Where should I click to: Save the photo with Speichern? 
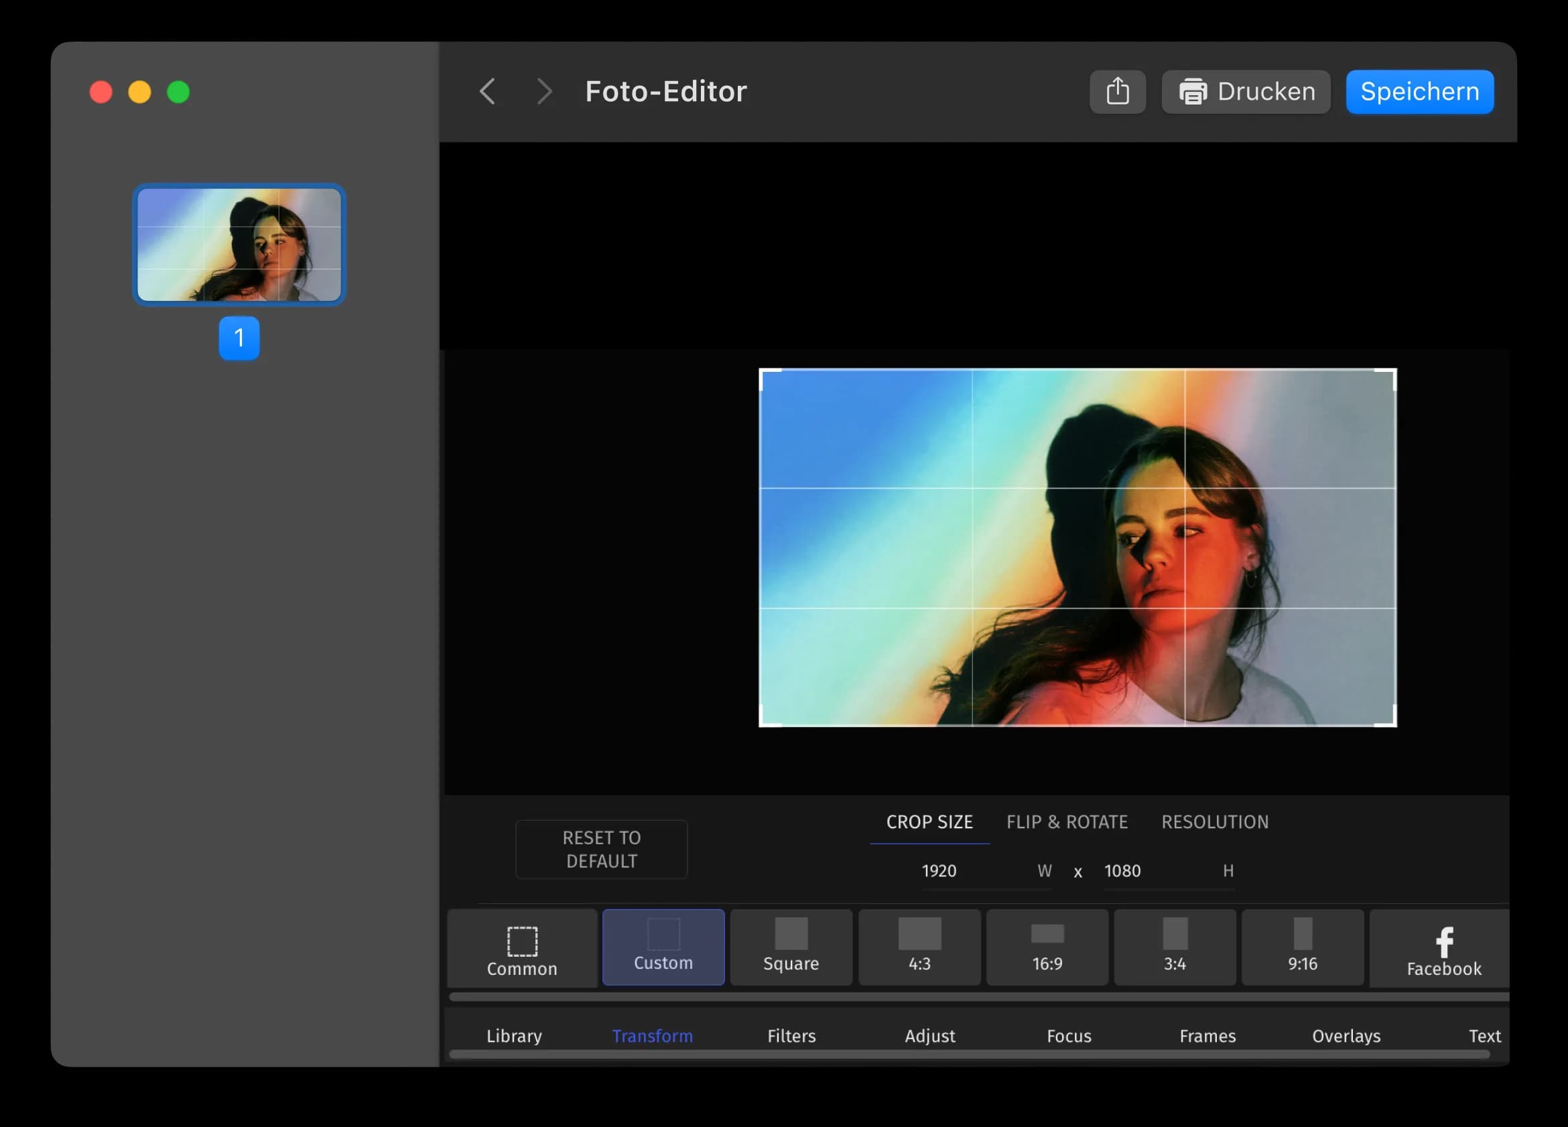1419,91
